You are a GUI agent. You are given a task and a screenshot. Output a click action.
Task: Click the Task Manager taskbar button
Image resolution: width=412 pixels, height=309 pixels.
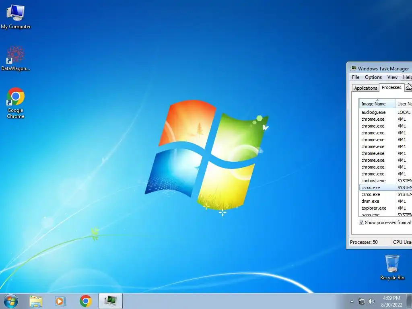pos(111,301)
